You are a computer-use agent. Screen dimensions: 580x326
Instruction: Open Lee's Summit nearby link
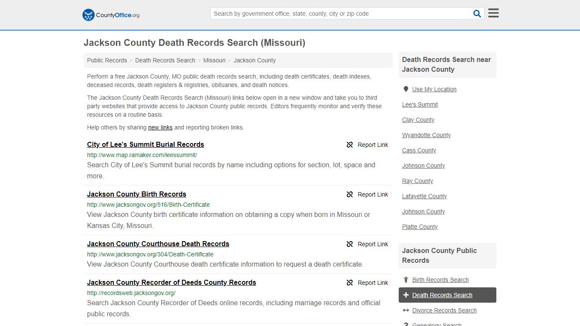point(420,104)
